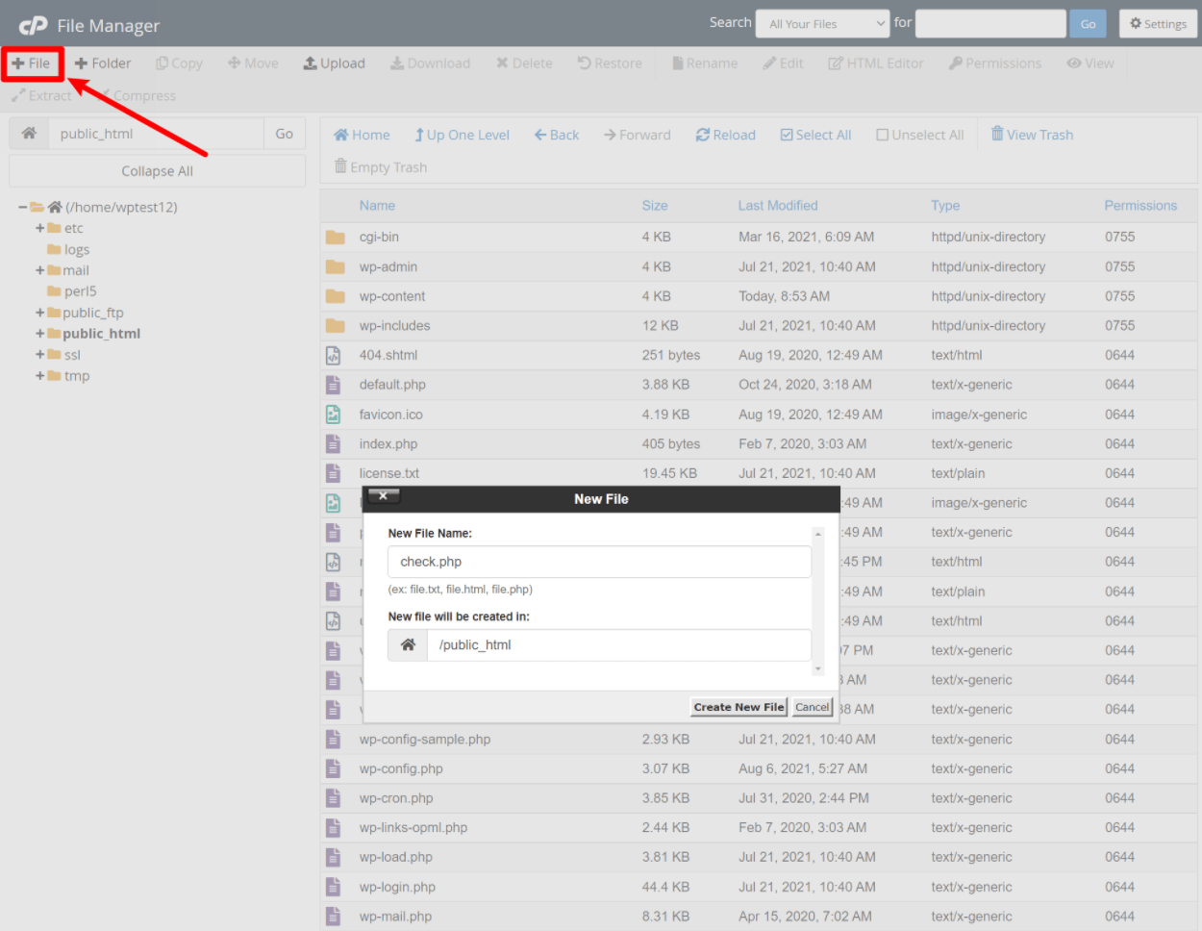Image resolution: width=1202 pixels, height=931 pixels.
Task: Click Select All
Action: tap(815, 135)
